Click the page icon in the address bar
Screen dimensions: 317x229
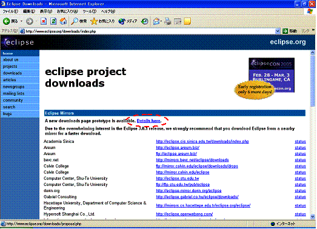pyautogui.click(x=22, y=31)
